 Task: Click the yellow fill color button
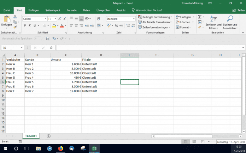[x=54, y=25]
